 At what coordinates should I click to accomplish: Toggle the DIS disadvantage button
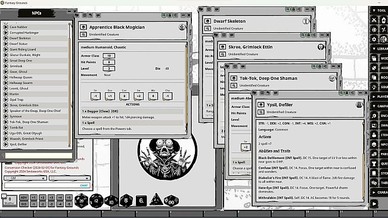[x=24, y=204]
